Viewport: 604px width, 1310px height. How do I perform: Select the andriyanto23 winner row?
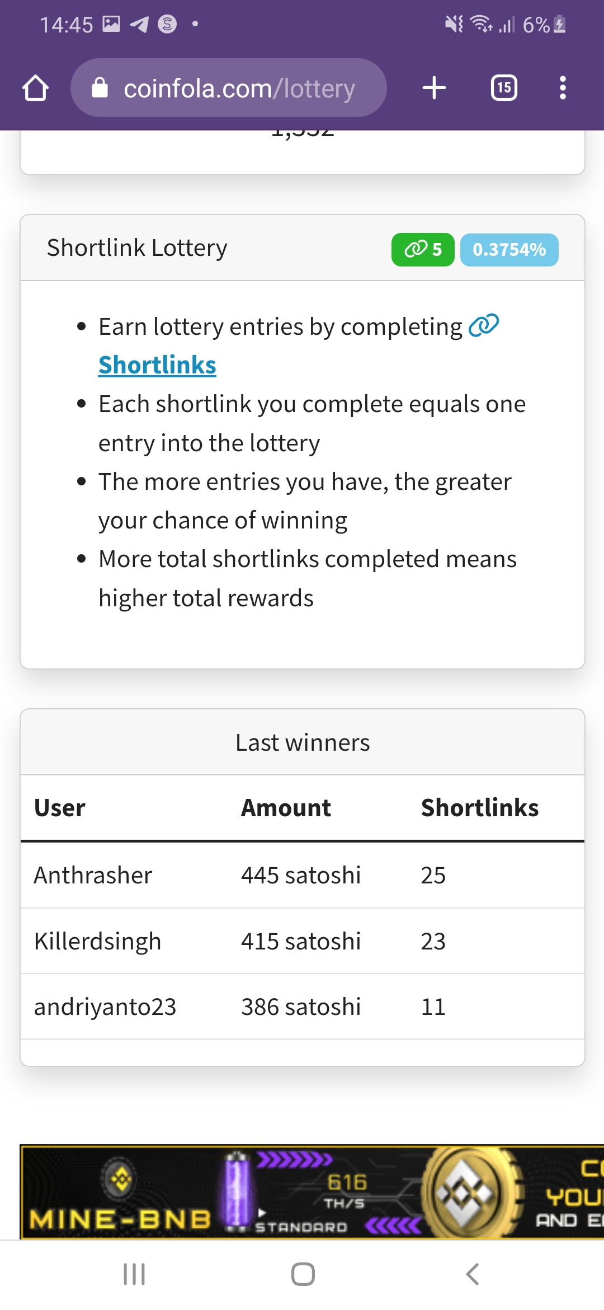click(x=303, y=1007)
